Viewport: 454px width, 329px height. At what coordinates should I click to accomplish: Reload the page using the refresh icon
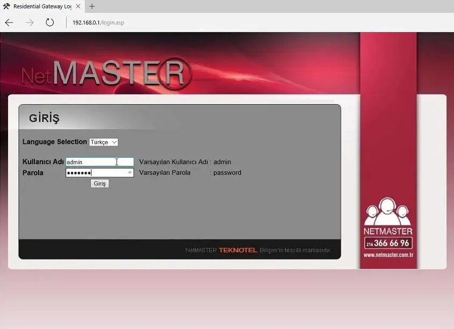tap(49, 23)
